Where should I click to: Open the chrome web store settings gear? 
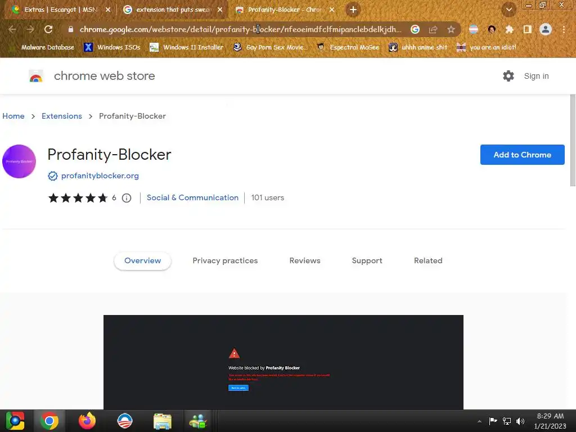click(508, 76)
